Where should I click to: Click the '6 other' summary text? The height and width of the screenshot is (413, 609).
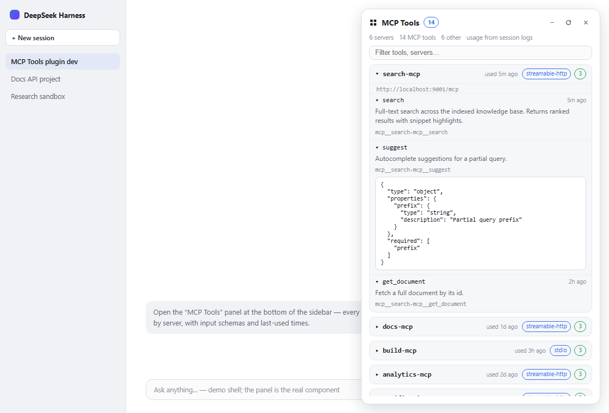451,37
